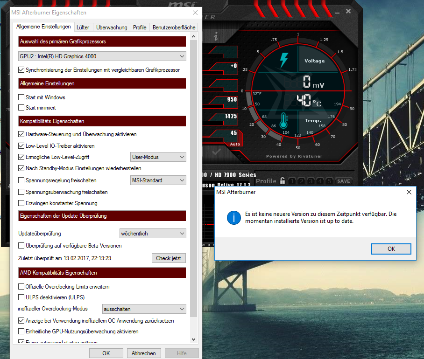The height and width of the screenshot is (359, 424).
Task: Open the User-Modus dropdown
Action: click(x=158, y=157)
